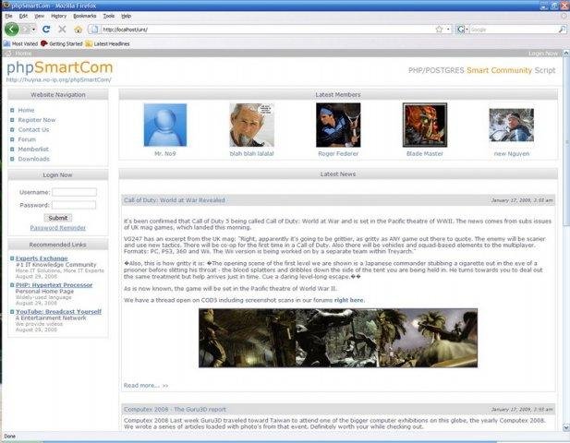570x443 pixels.
Task: Click the 'right here' forums link
Action: pyautogui.click(x=348, y=300)
